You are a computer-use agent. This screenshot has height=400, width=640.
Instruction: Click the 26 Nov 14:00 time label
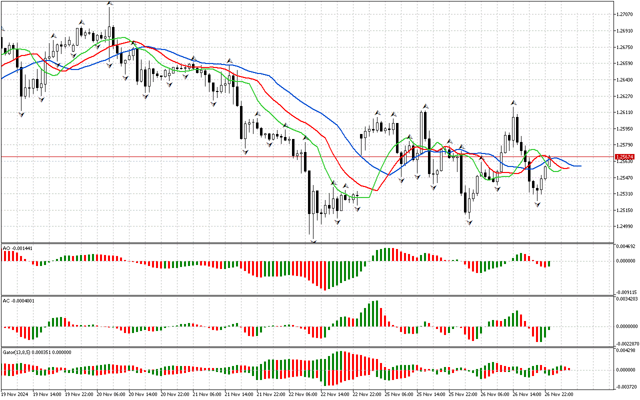(x=527, y=394)
